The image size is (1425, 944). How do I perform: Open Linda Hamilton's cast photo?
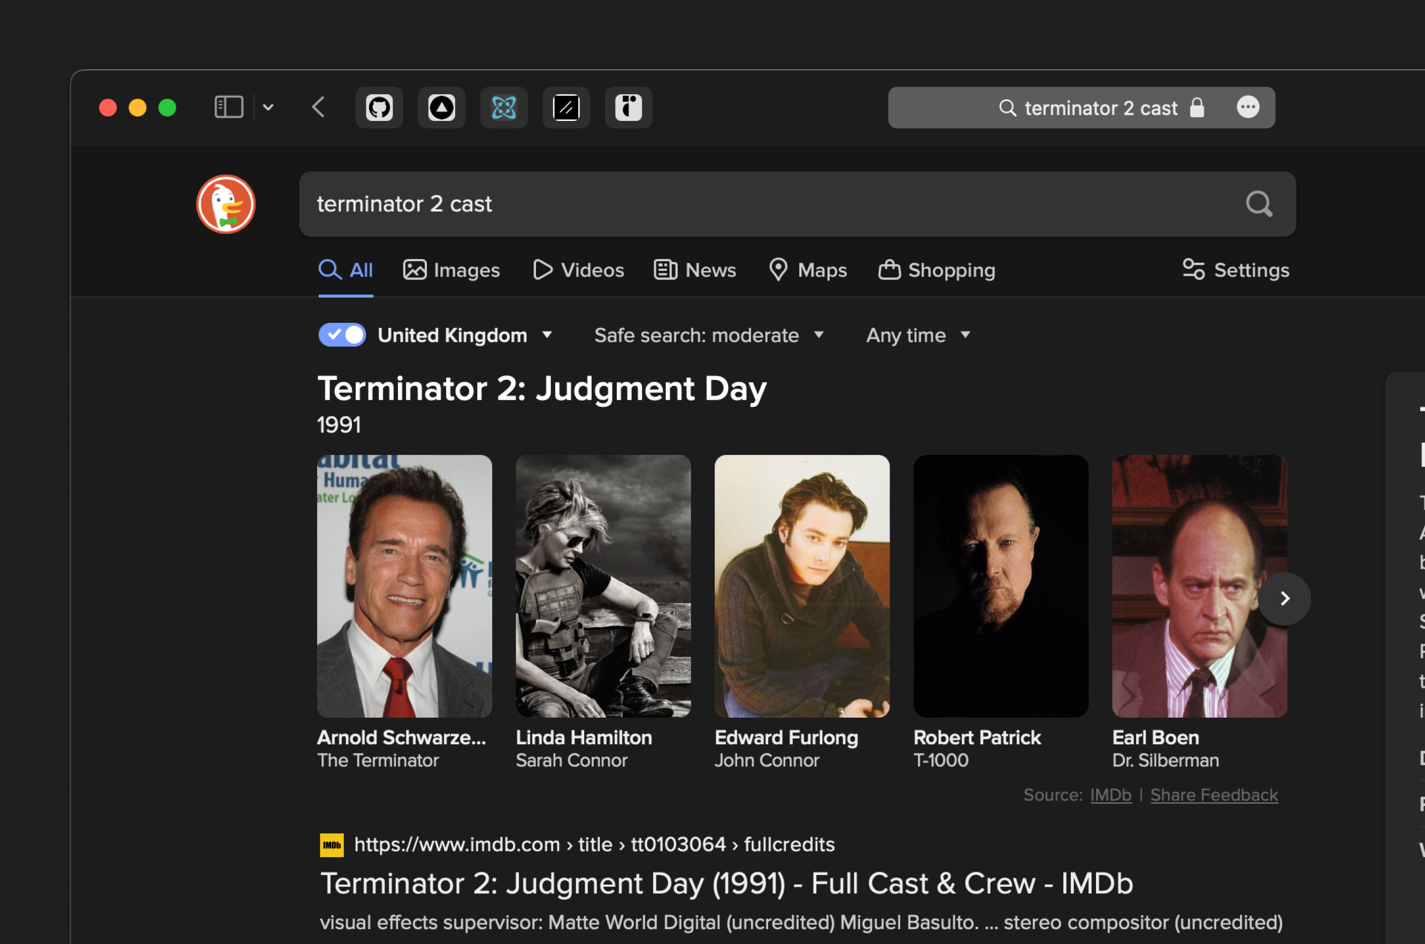pos(603,586)
